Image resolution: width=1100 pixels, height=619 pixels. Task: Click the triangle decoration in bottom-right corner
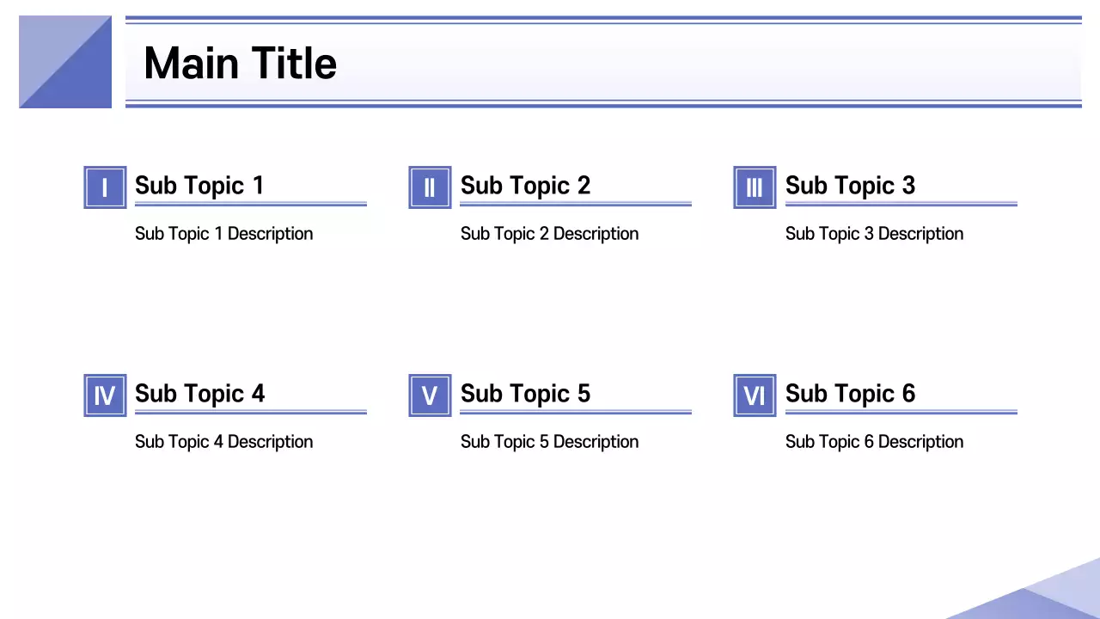click(x=1048, y=597)
